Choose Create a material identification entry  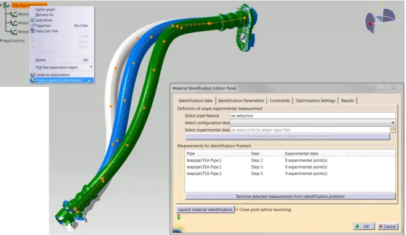(62, 80)
